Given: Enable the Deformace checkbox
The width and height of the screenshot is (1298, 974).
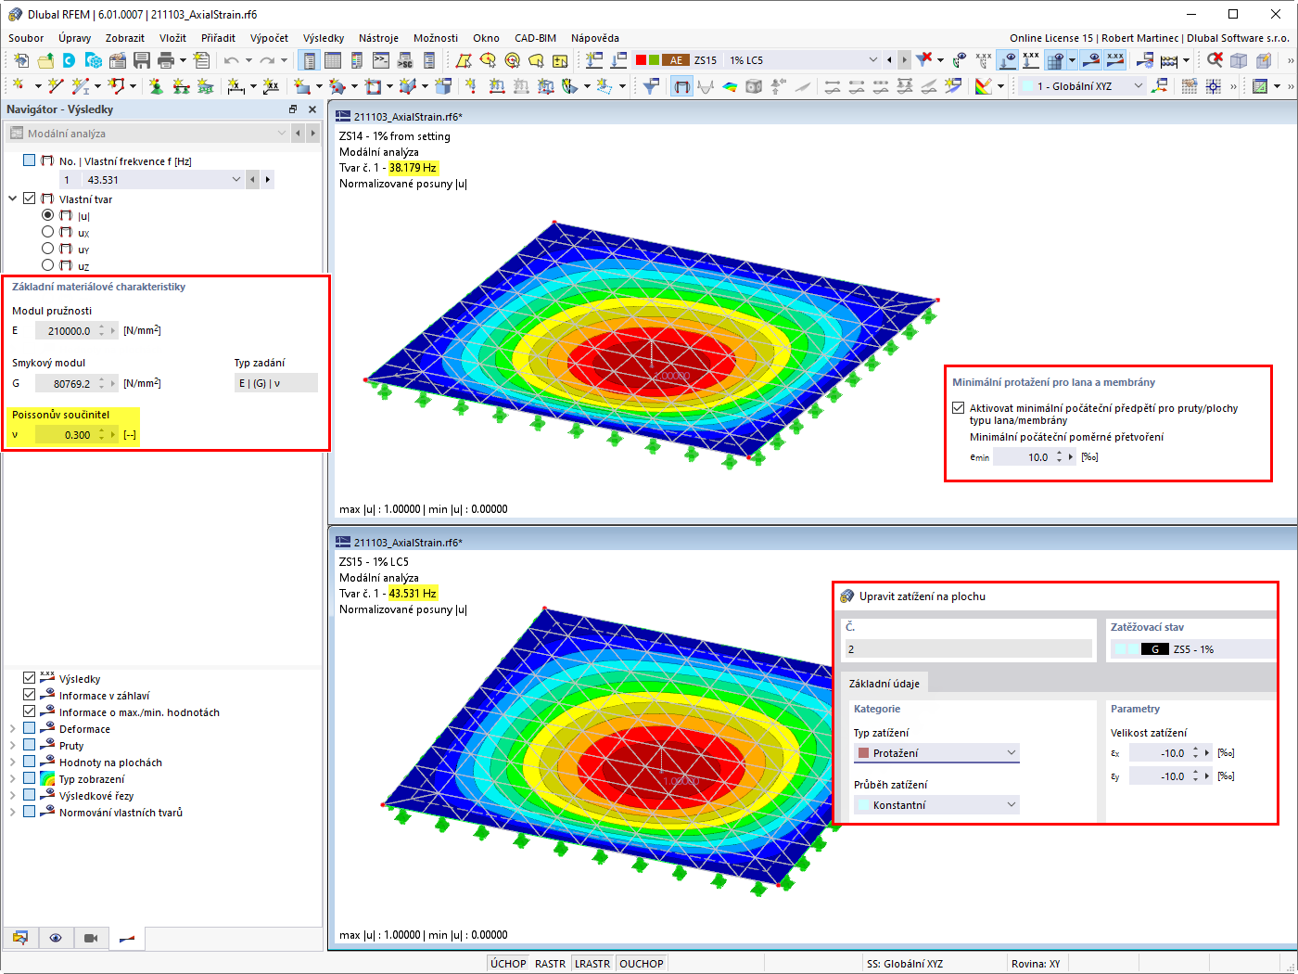Looking at the screenshot, I should click(30, 728).
